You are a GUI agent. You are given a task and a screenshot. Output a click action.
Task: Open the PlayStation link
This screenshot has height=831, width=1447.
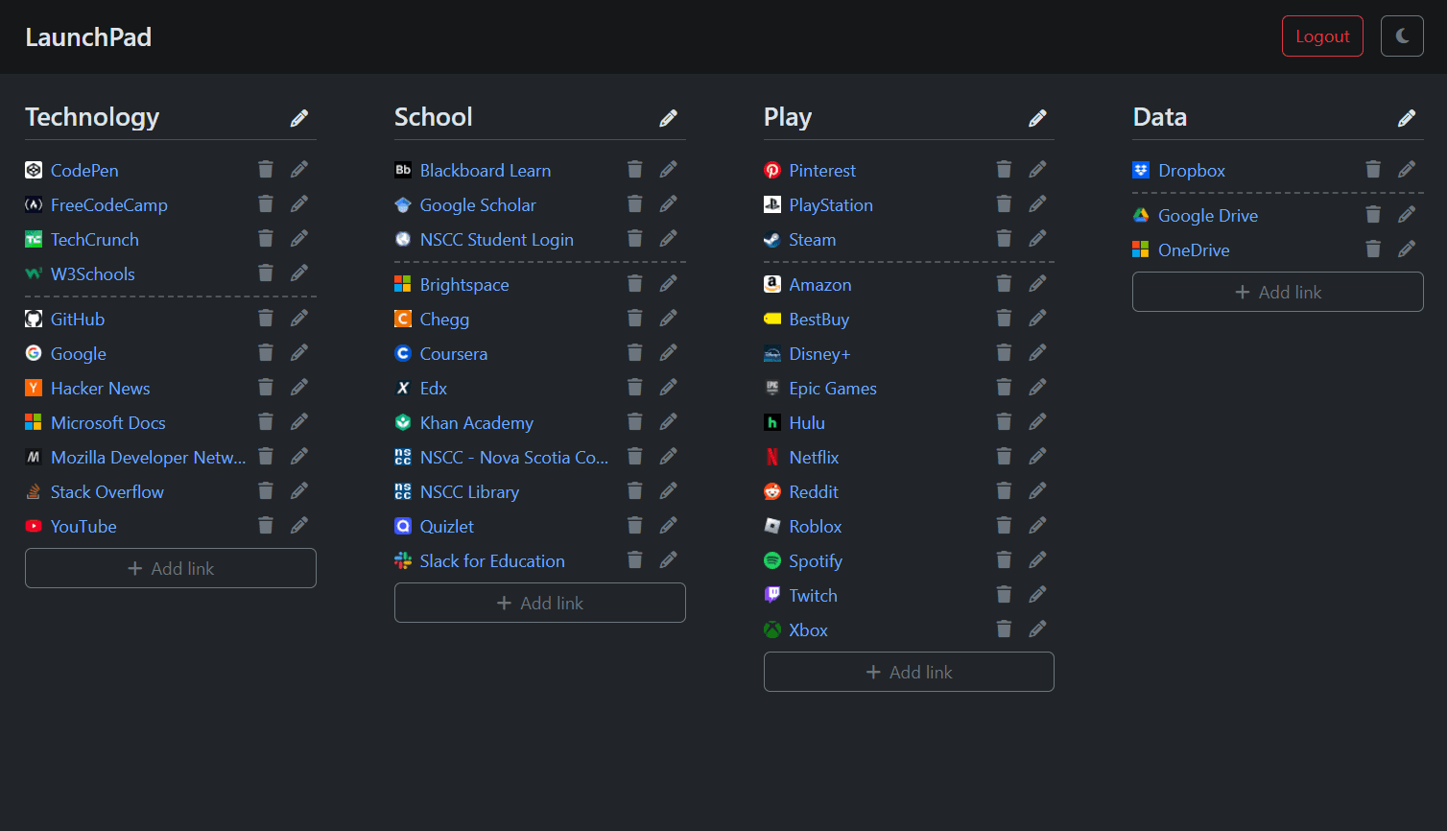point(831,204)
